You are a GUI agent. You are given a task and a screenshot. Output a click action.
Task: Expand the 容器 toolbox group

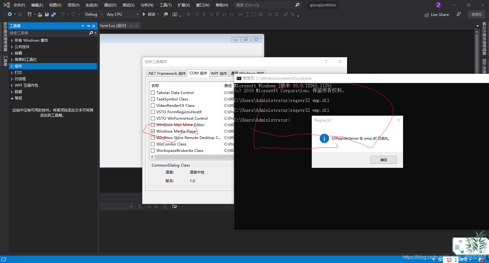coord(12,53)
